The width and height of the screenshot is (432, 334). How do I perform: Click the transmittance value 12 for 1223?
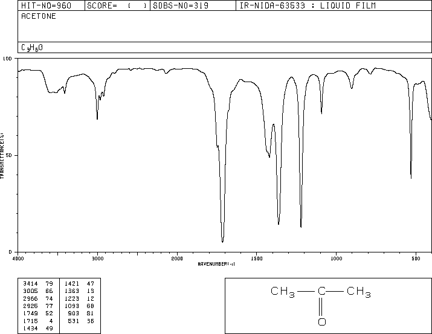91,298
